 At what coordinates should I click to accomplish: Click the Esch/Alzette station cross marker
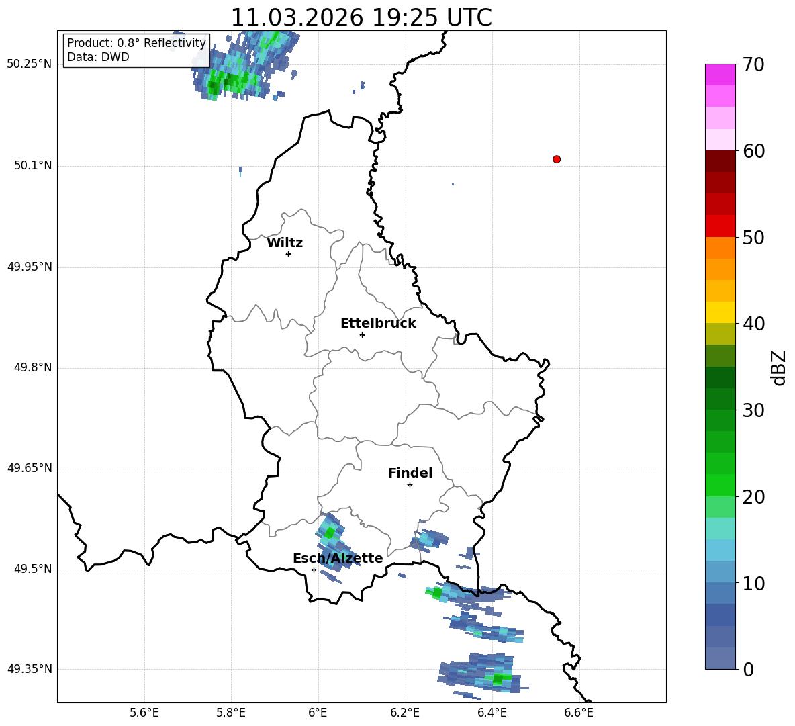pos(314,570)
